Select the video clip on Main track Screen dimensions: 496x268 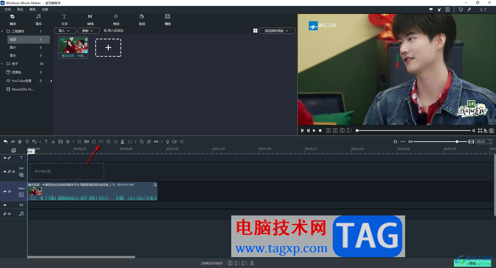click(92, 191)
